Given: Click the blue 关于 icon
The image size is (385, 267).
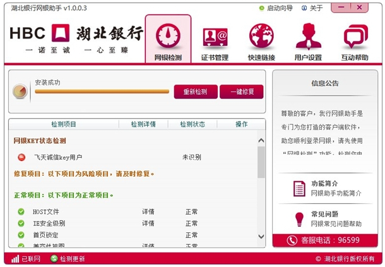Looking at the screenshot, I should [x=304, y=8].
